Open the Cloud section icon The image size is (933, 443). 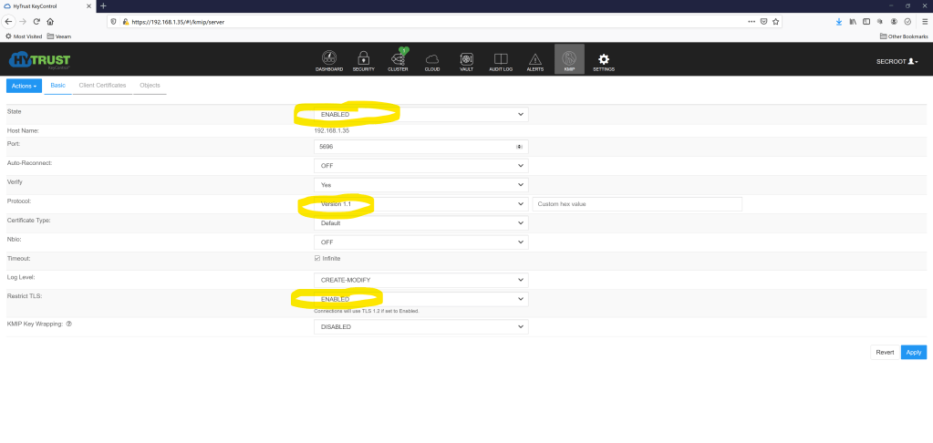click(432, 59)
